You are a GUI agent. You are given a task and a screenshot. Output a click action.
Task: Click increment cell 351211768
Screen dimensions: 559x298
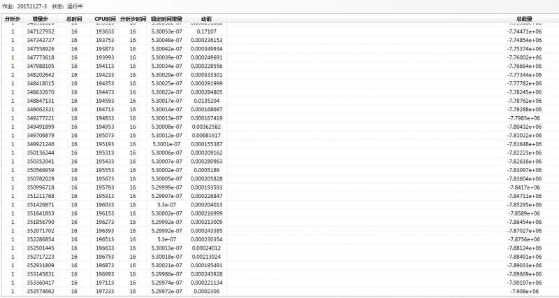(41, 196)
